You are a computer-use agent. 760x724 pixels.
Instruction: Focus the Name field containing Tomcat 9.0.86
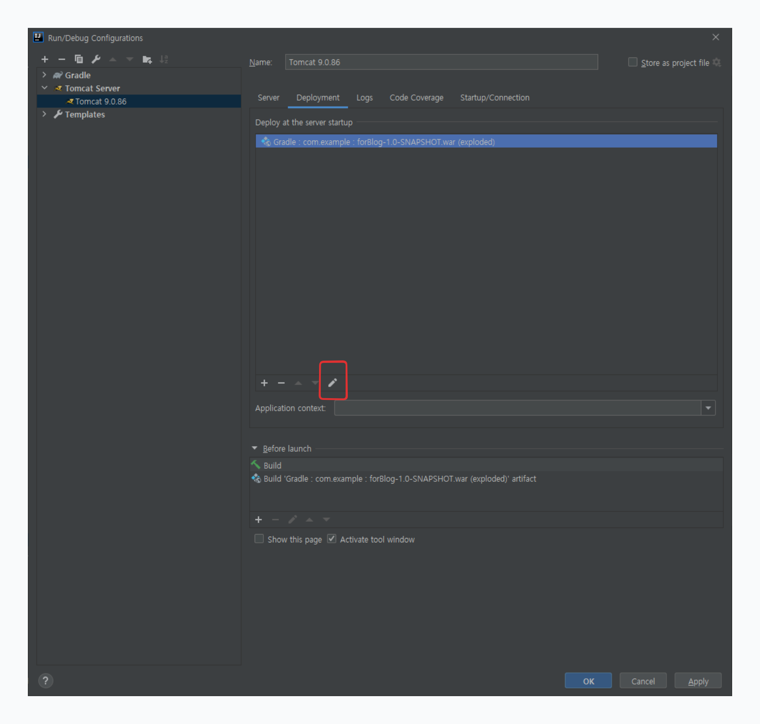click(441, 62)
